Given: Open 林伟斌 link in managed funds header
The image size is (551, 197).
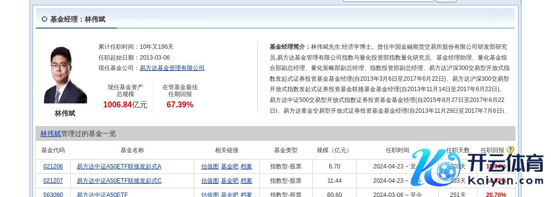Looking at the screenshot, I should (50, 133).
